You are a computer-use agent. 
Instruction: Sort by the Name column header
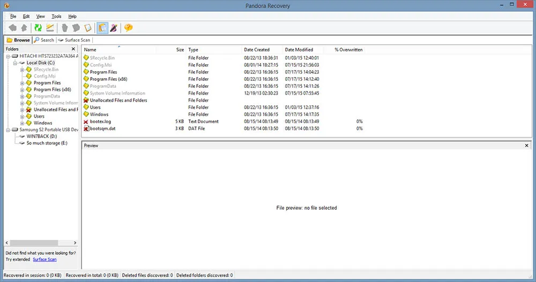[118, 50]
